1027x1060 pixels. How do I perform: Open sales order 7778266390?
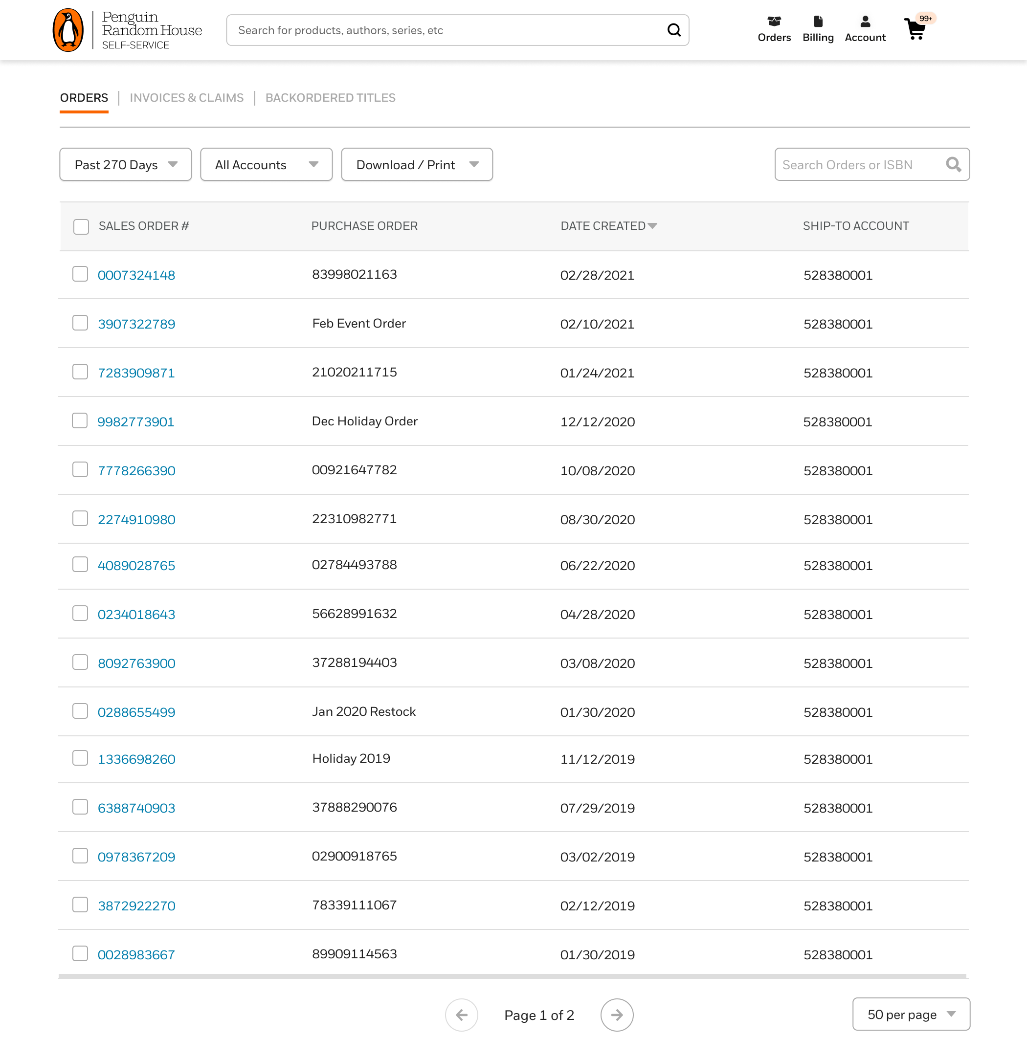pyautogui.click(x=136, y=470)
